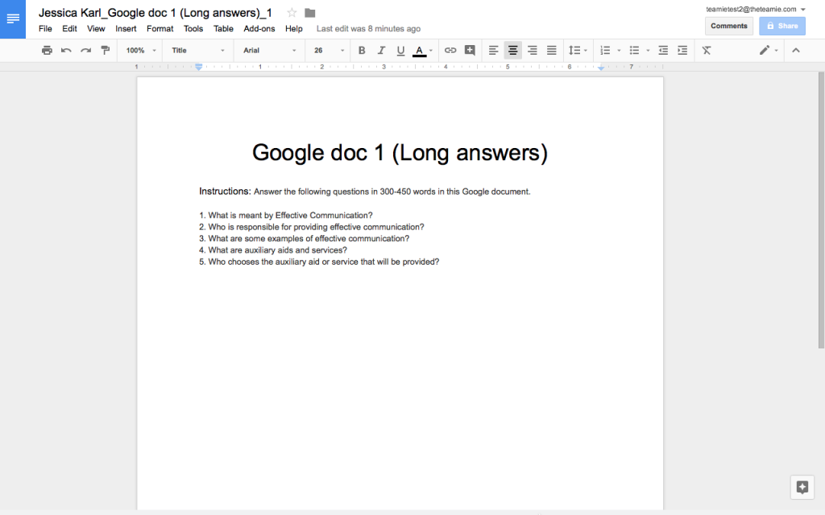
Task: Click question 5 about who chooses aid
Action: [x=319, y=262]
